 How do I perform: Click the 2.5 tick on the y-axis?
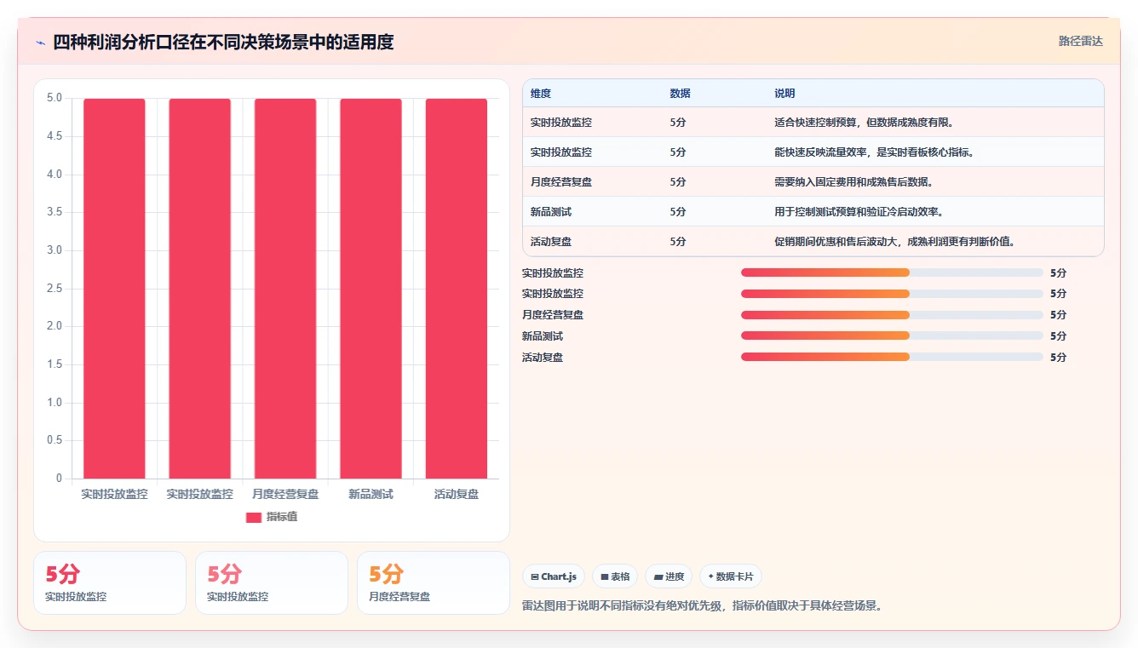[x=55, y=289]
